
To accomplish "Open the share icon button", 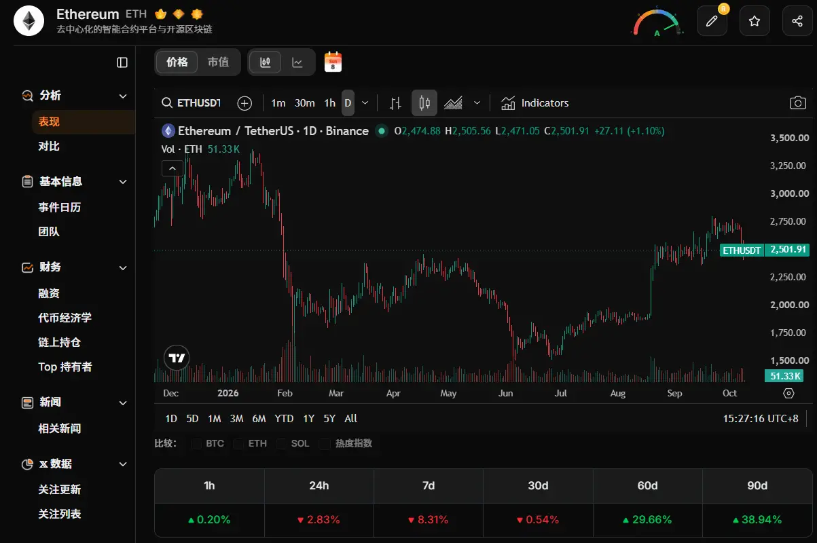I will point(797,21).
